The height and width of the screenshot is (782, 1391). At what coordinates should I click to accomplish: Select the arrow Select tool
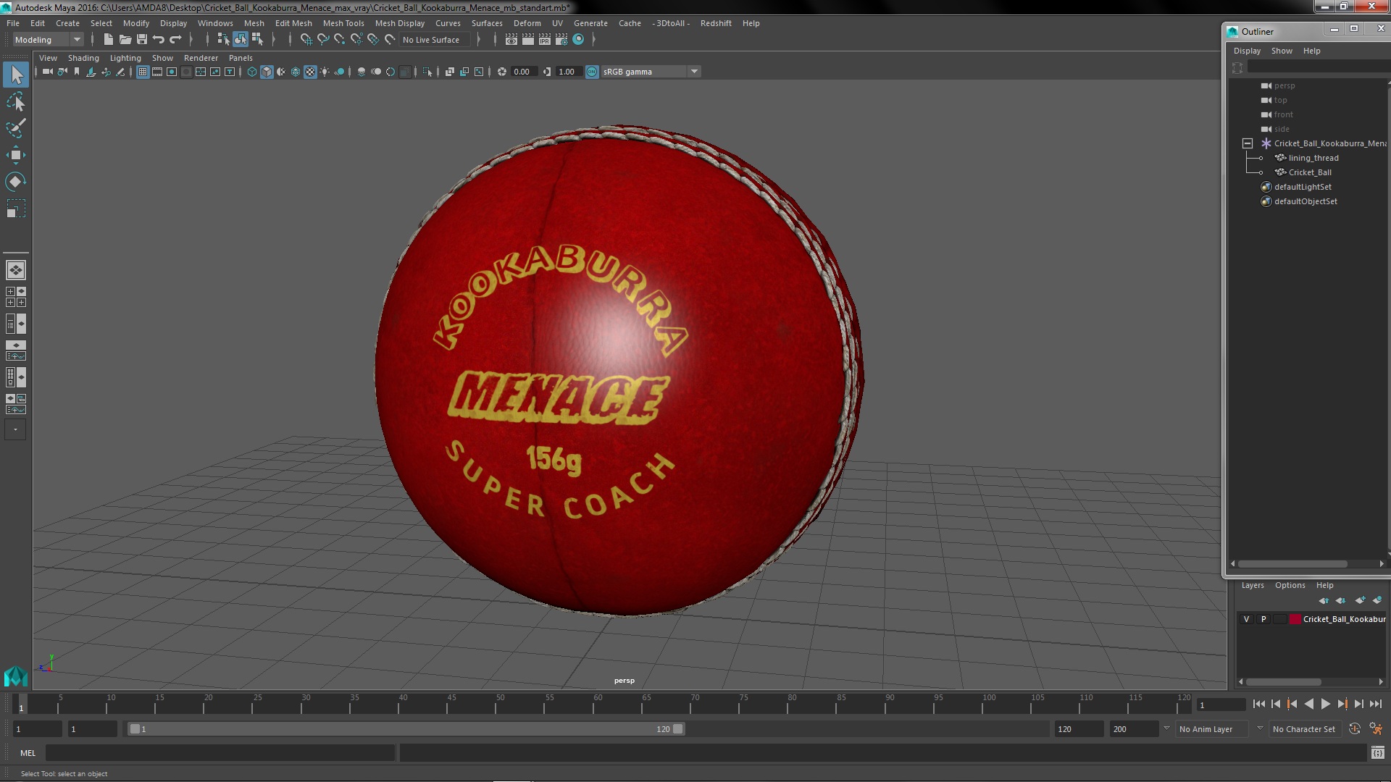16,75
